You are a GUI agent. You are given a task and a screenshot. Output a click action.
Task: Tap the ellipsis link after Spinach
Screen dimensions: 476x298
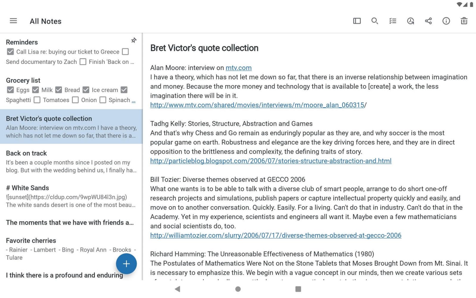(134, 100)
